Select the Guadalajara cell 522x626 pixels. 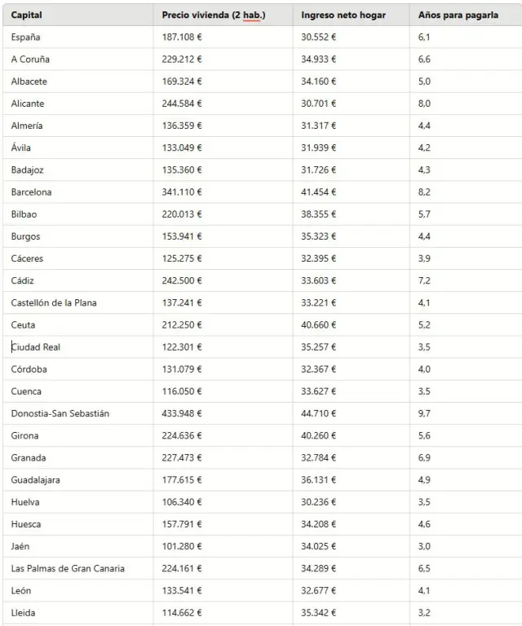[35, 480]
